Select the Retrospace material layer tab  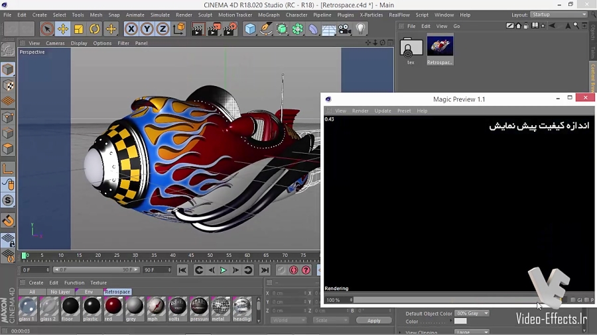pyautogui.click(x=117, y=292)
